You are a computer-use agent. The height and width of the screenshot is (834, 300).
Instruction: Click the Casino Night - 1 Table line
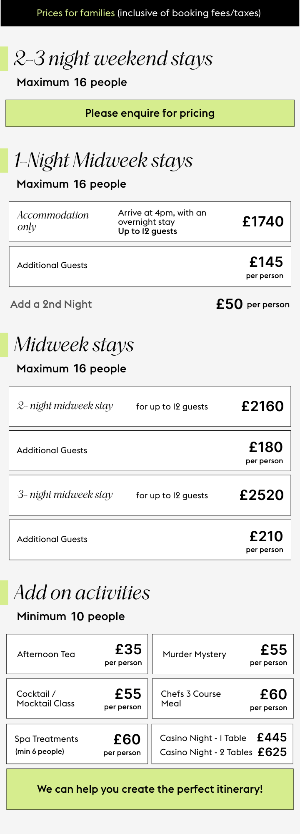click(223, 738)
